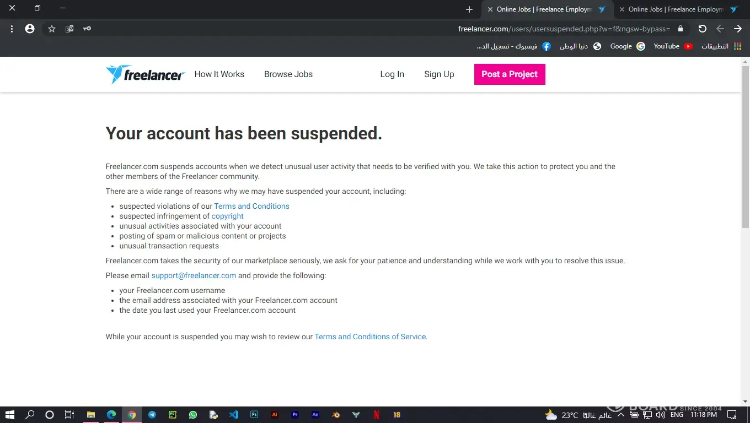The image size is (750, 423).
Task: Open the Google bookmark
Action: 627,46
